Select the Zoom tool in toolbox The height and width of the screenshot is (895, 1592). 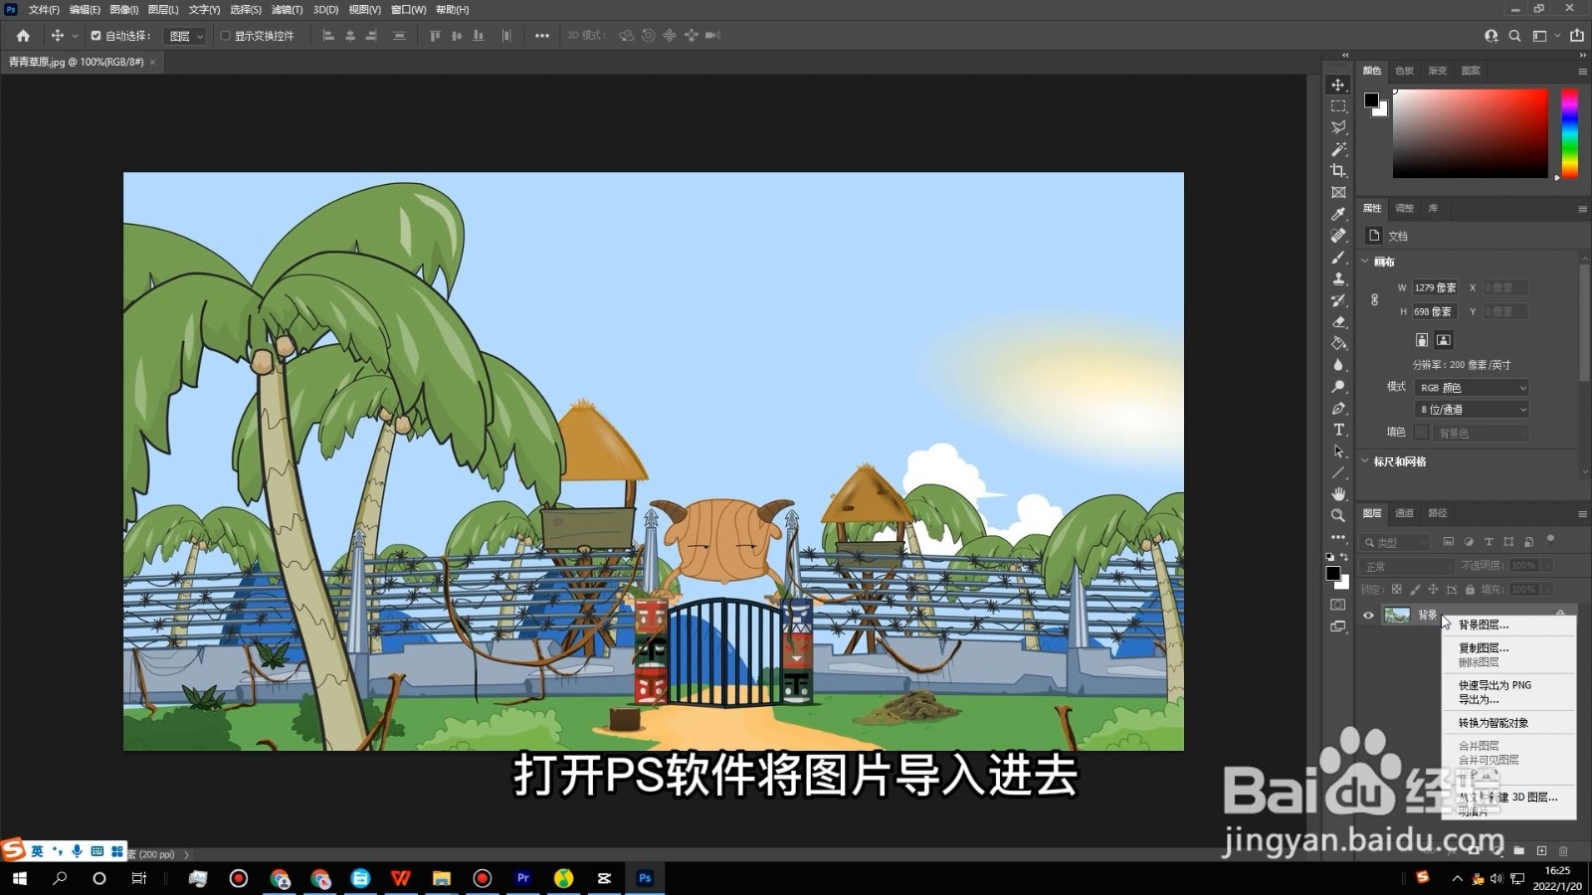[1338, 516]
